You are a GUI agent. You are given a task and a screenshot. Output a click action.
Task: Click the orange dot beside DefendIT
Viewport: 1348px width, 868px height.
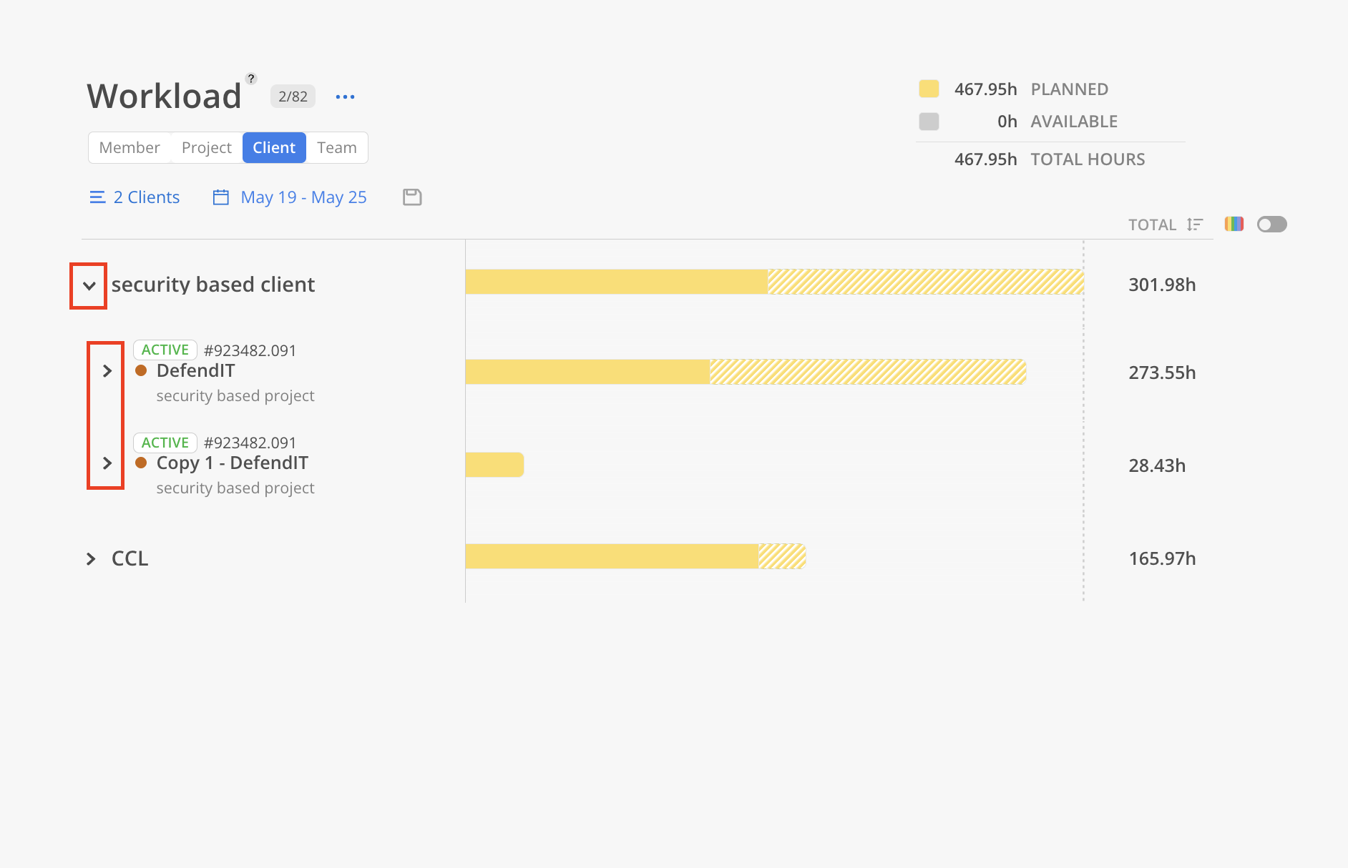tap(141, 370)
